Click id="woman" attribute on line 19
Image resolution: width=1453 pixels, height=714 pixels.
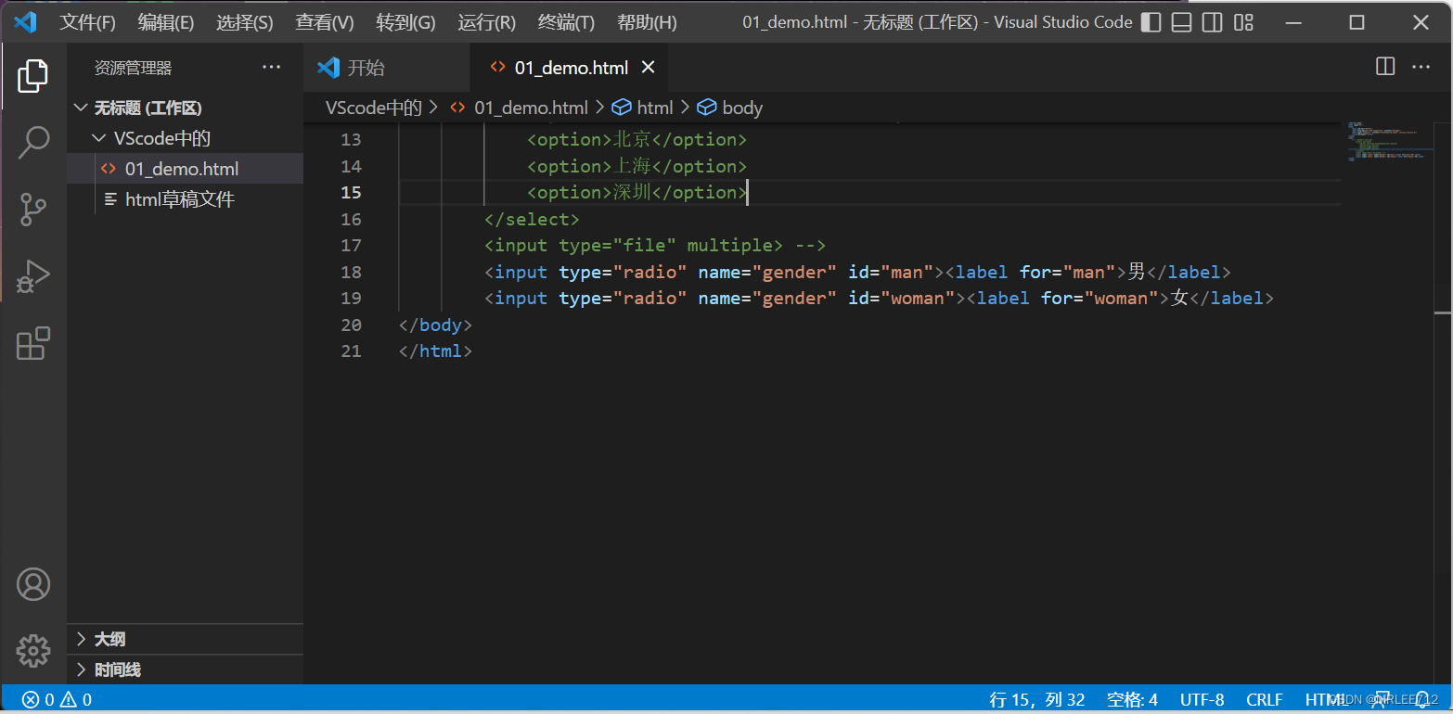pyautogui.click(x=902, y=298)
